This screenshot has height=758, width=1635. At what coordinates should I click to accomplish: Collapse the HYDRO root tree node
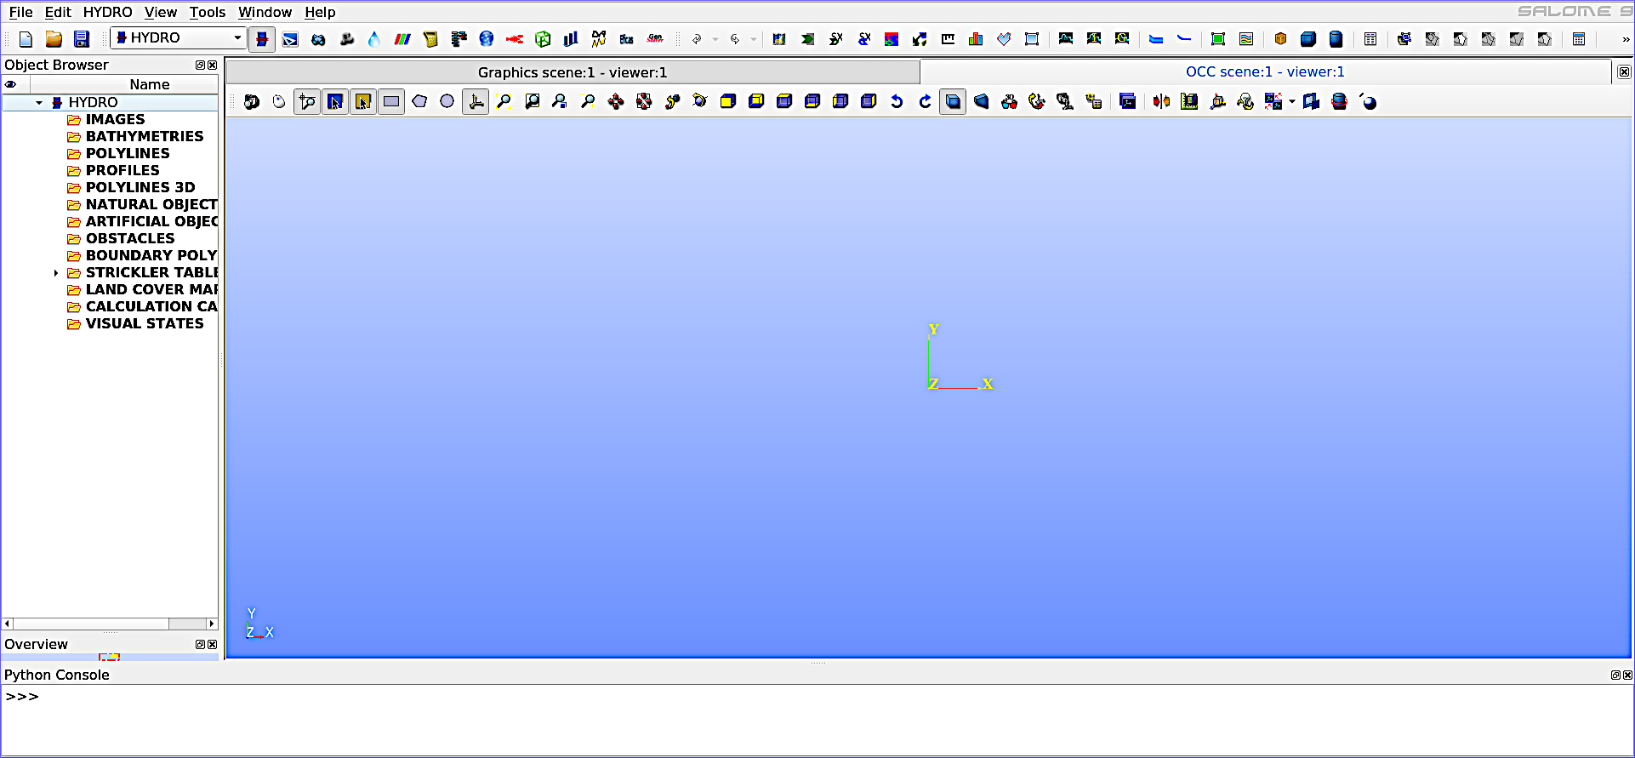tap(39, 103)
